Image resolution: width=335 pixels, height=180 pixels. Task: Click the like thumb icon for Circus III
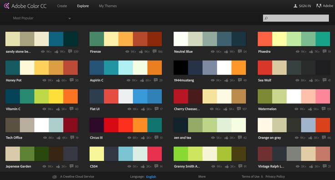click(x=143, y=138)
